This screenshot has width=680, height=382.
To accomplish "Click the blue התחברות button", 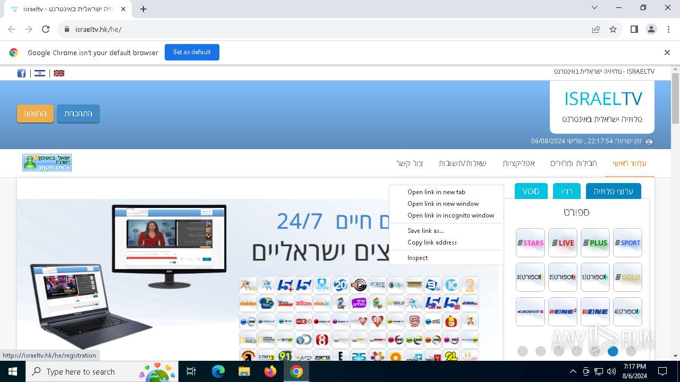I will pos(78,114).
